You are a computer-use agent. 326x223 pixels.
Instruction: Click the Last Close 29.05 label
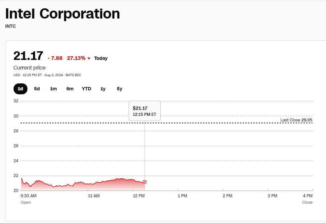296,120
